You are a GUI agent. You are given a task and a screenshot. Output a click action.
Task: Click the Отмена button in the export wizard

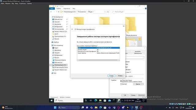120,76
